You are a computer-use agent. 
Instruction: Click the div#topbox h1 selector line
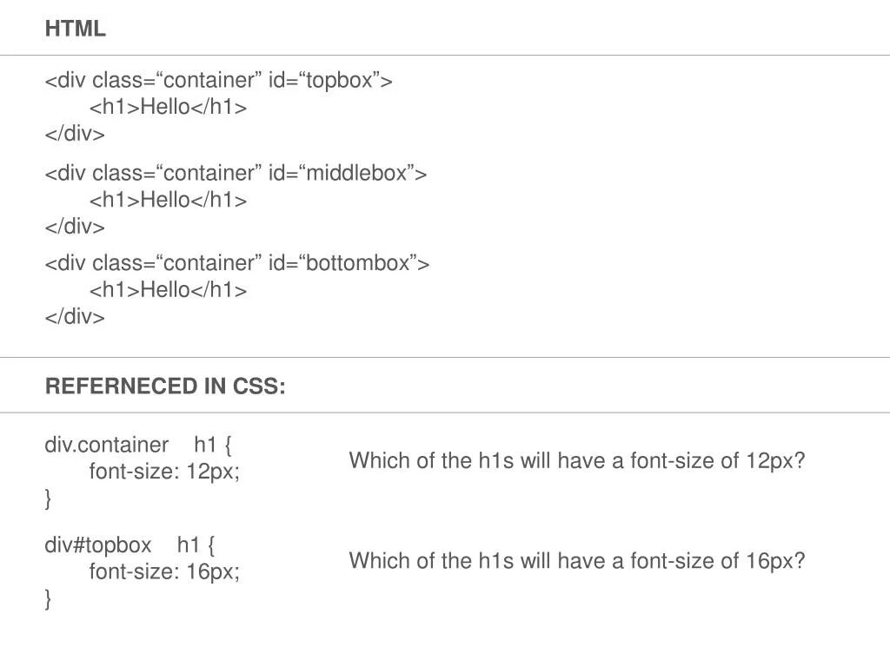pyautogui.click(x=130, y=545)
